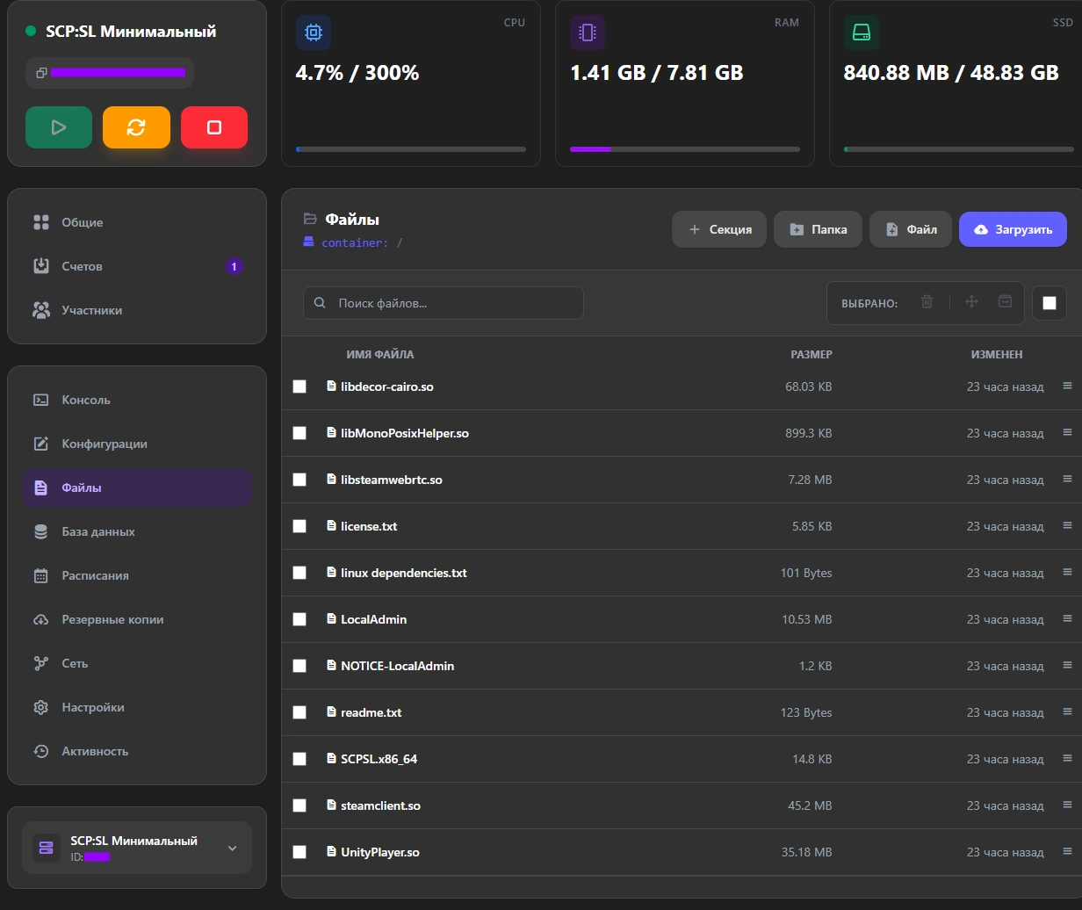
Task: Go to Сеть section
Action: coord(137,663)
